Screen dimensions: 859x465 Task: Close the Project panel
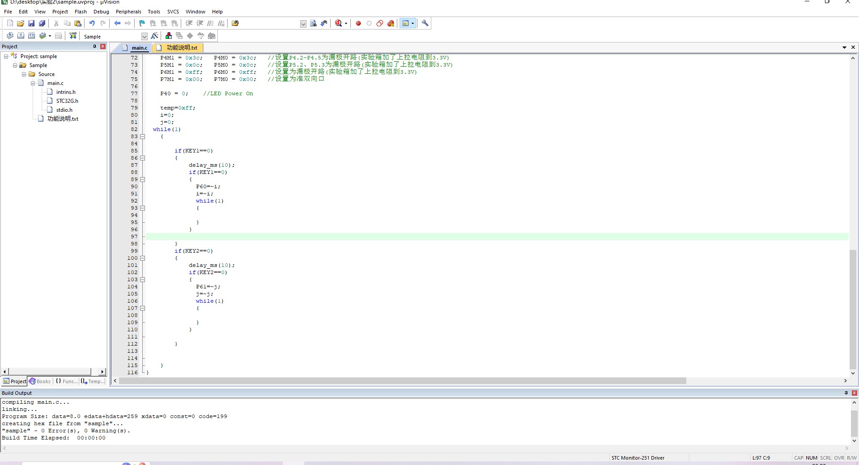(103, 46)
